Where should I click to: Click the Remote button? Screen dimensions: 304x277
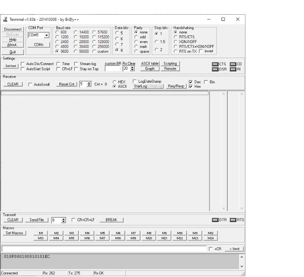tap(170, 68)
